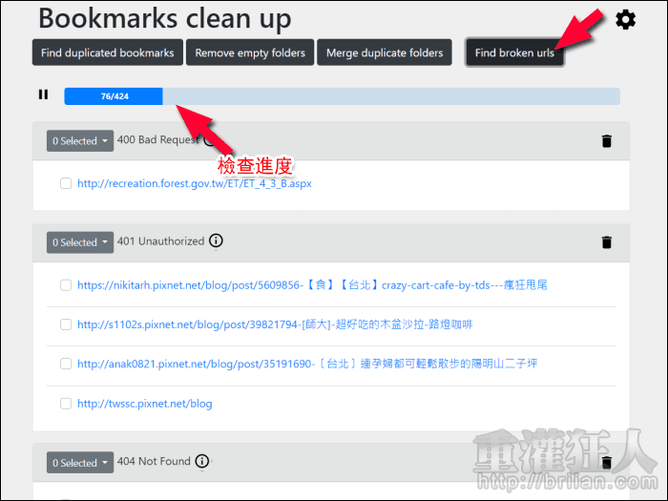Delete the 400 Bad Request group via trash icon
Image resolution: width=668 pixels, height=501 pixels.
[x=607, y=140]
